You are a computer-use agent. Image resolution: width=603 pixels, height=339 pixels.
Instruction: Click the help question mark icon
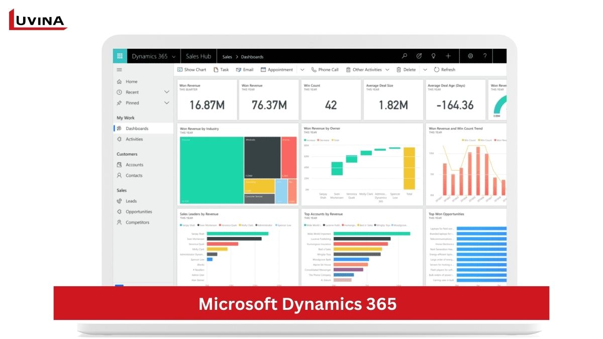[x=485, y=56]
